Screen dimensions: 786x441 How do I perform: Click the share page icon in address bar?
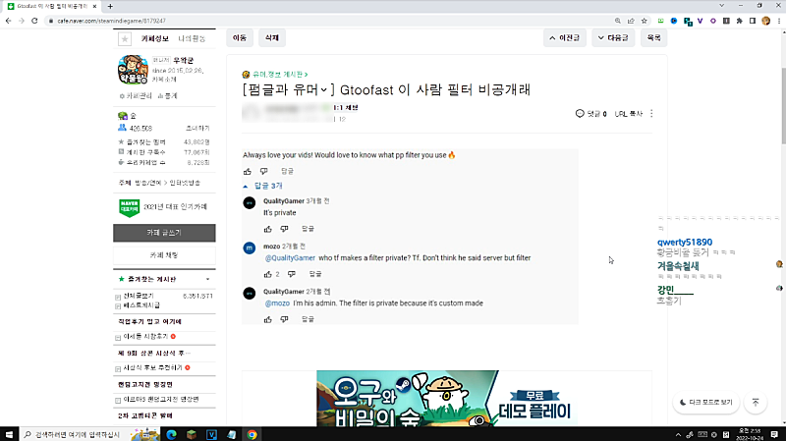pos(631,21)
